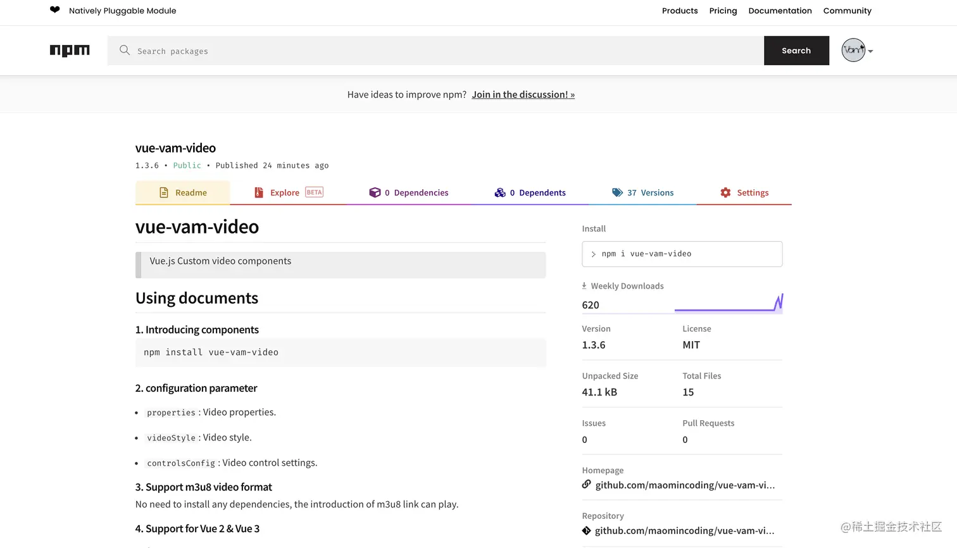
Task: Click the Dependencies cube icon
Action: [375, 192]
